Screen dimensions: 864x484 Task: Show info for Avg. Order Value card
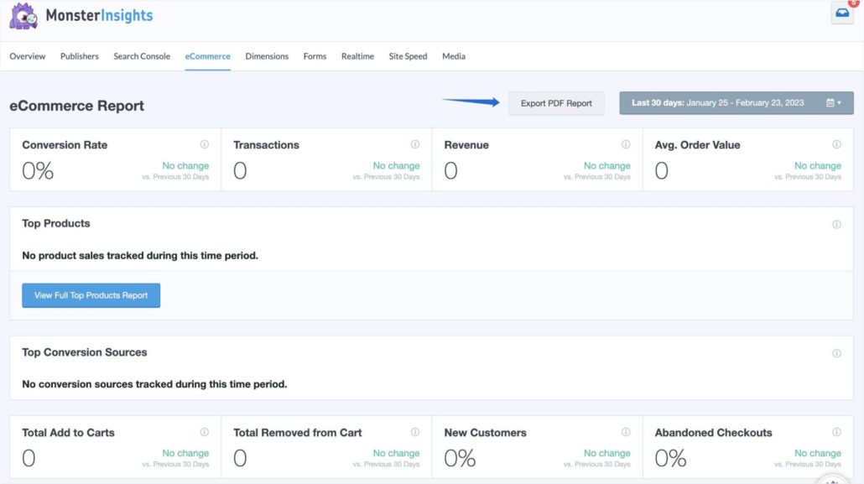(836, 144)
